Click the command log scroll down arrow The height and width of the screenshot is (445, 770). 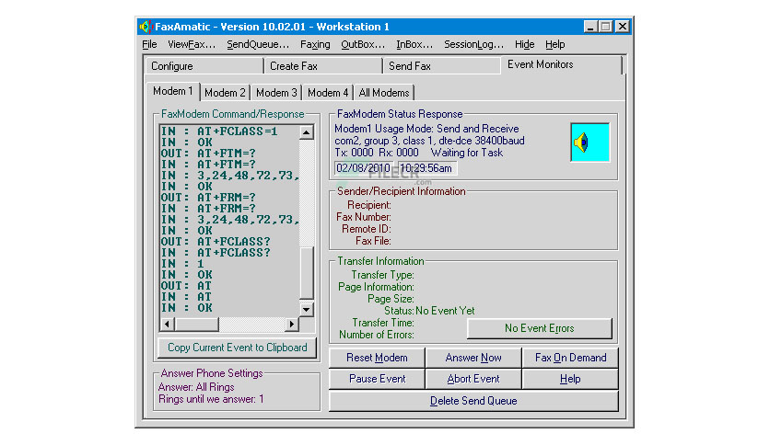click(x=307, y=309)
